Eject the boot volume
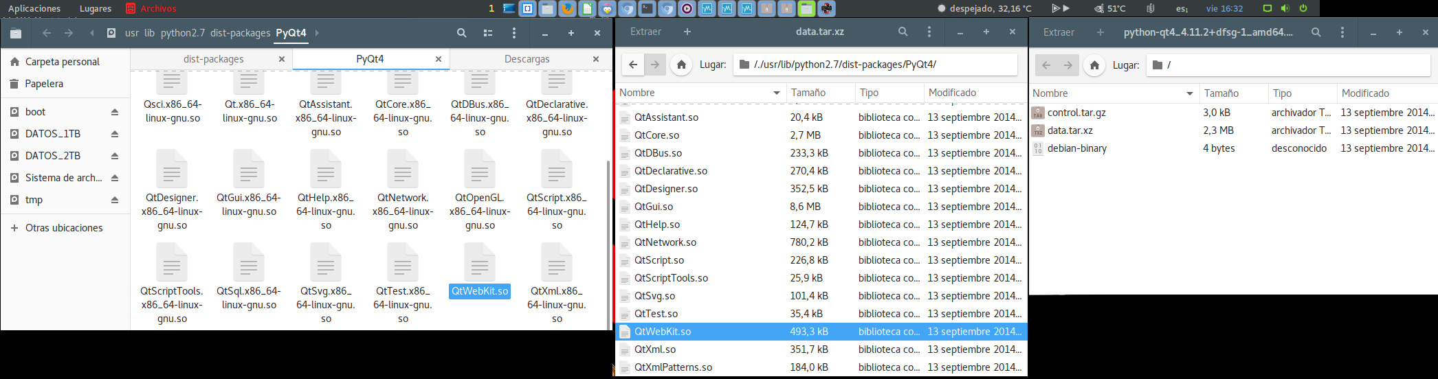 (115, 112)
